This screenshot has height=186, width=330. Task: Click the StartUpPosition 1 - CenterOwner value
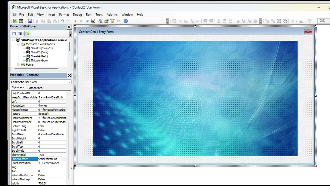click(52, 163)
